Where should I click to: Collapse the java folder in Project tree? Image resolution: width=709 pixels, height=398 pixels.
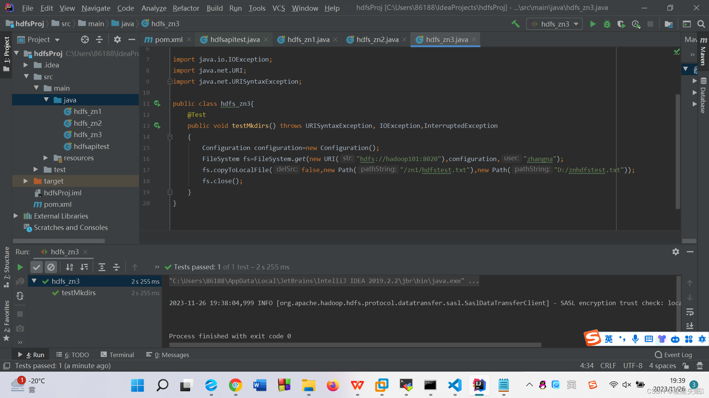(x=46, y=99)
